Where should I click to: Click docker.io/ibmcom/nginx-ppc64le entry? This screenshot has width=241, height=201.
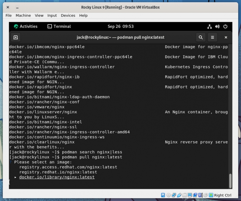[x=47, y=47]
